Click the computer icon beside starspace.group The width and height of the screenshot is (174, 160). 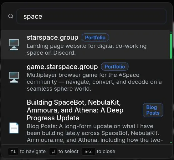click(14, 45)
